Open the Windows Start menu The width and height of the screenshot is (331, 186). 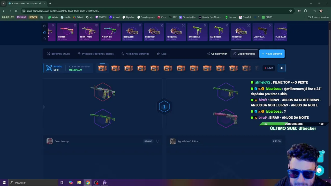coord(4,182)
